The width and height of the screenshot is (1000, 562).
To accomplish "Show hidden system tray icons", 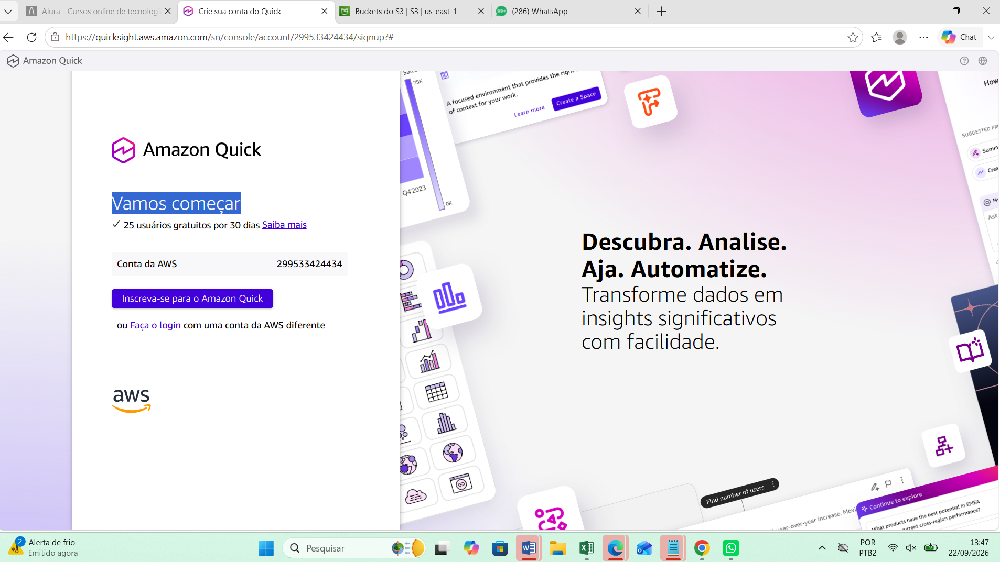I will coord(822,548).
